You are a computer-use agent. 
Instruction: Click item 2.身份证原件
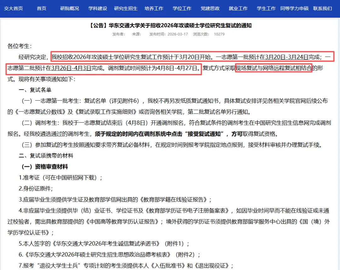[x=36, y=188]
